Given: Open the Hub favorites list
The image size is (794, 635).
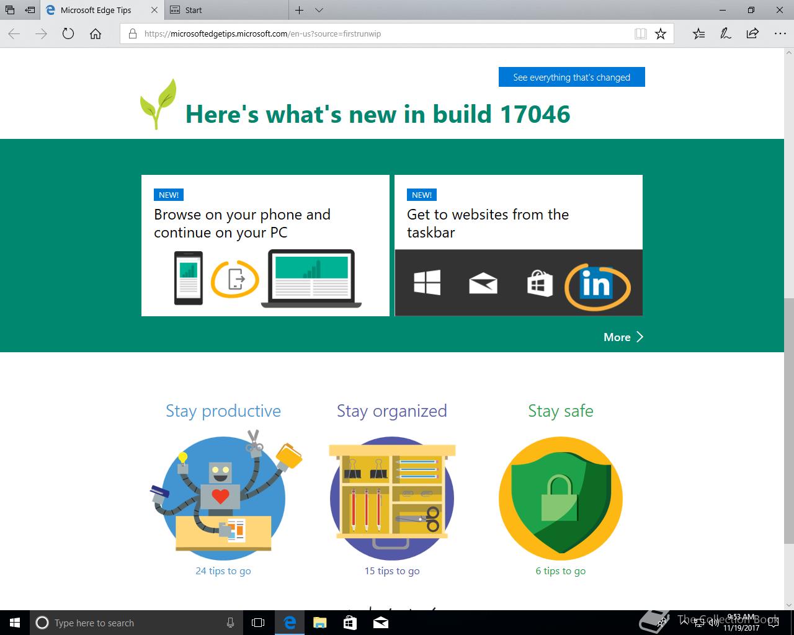Looking at the screenshot, I should [698, 34].
